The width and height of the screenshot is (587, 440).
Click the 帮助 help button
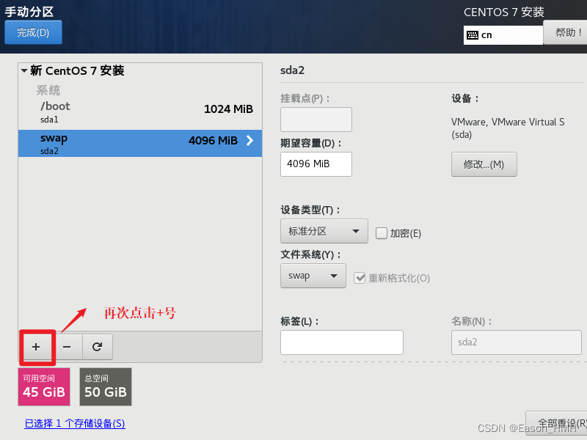coord(565,33)
